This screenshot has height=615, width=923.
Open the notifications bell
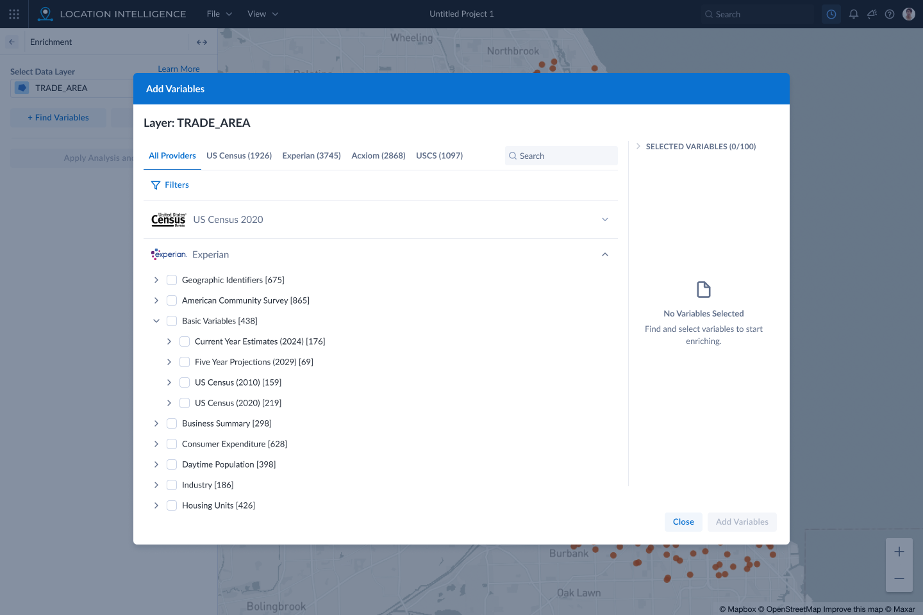[x=853, y=13]
